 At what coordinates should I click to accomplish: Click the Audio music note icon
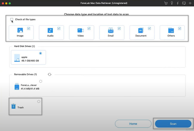pos(50,30)
